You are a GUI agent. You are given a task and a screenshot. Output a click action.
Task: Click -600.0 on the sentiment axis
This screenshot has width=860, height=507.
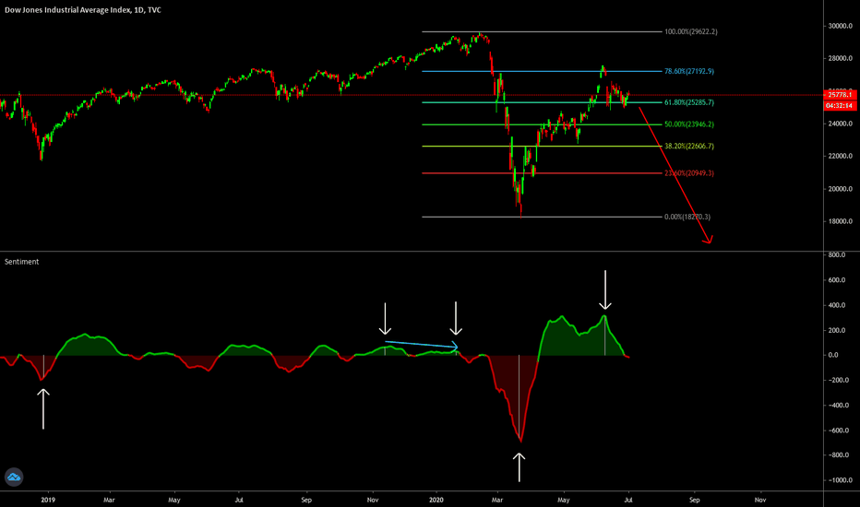click(838, 430)
